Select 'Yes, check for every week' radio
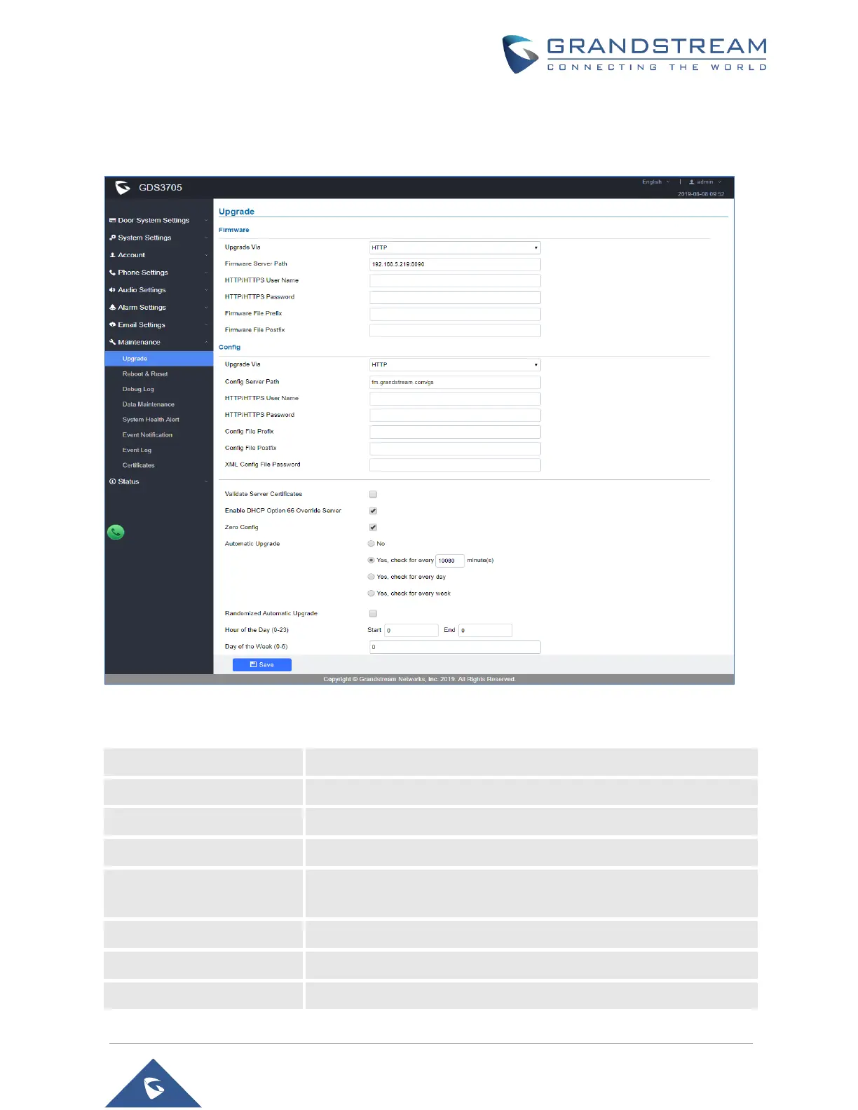 [371, 594]
